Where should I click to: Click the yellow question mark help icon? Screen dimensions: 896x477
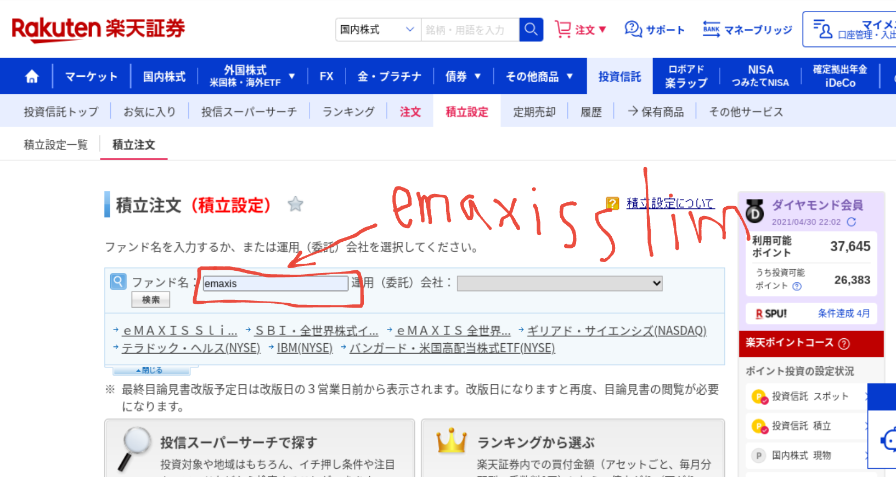(612, 203)
